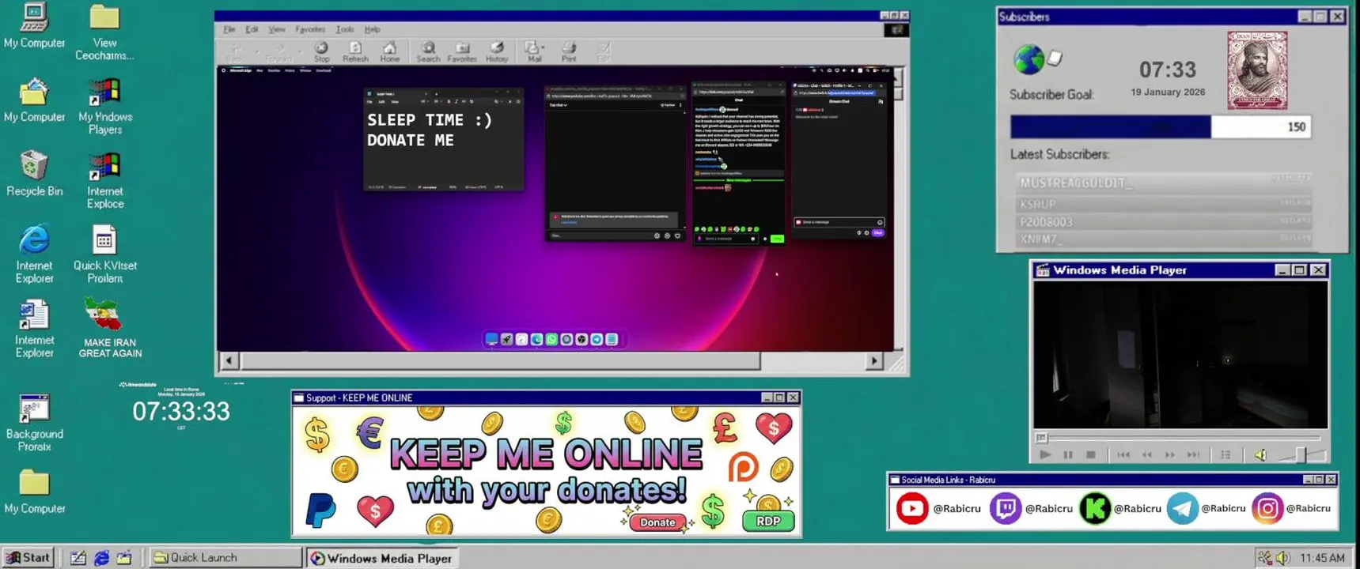The width and height of the screenshot is (1360, 569).
Task: Click the Refresh toolbar icon
Action: click(355, 52)
